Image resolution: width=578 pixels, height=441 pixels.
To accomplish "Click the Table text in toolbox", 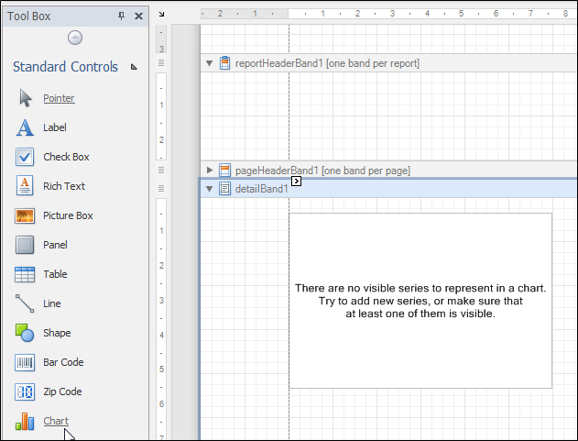I will point(55,274).
